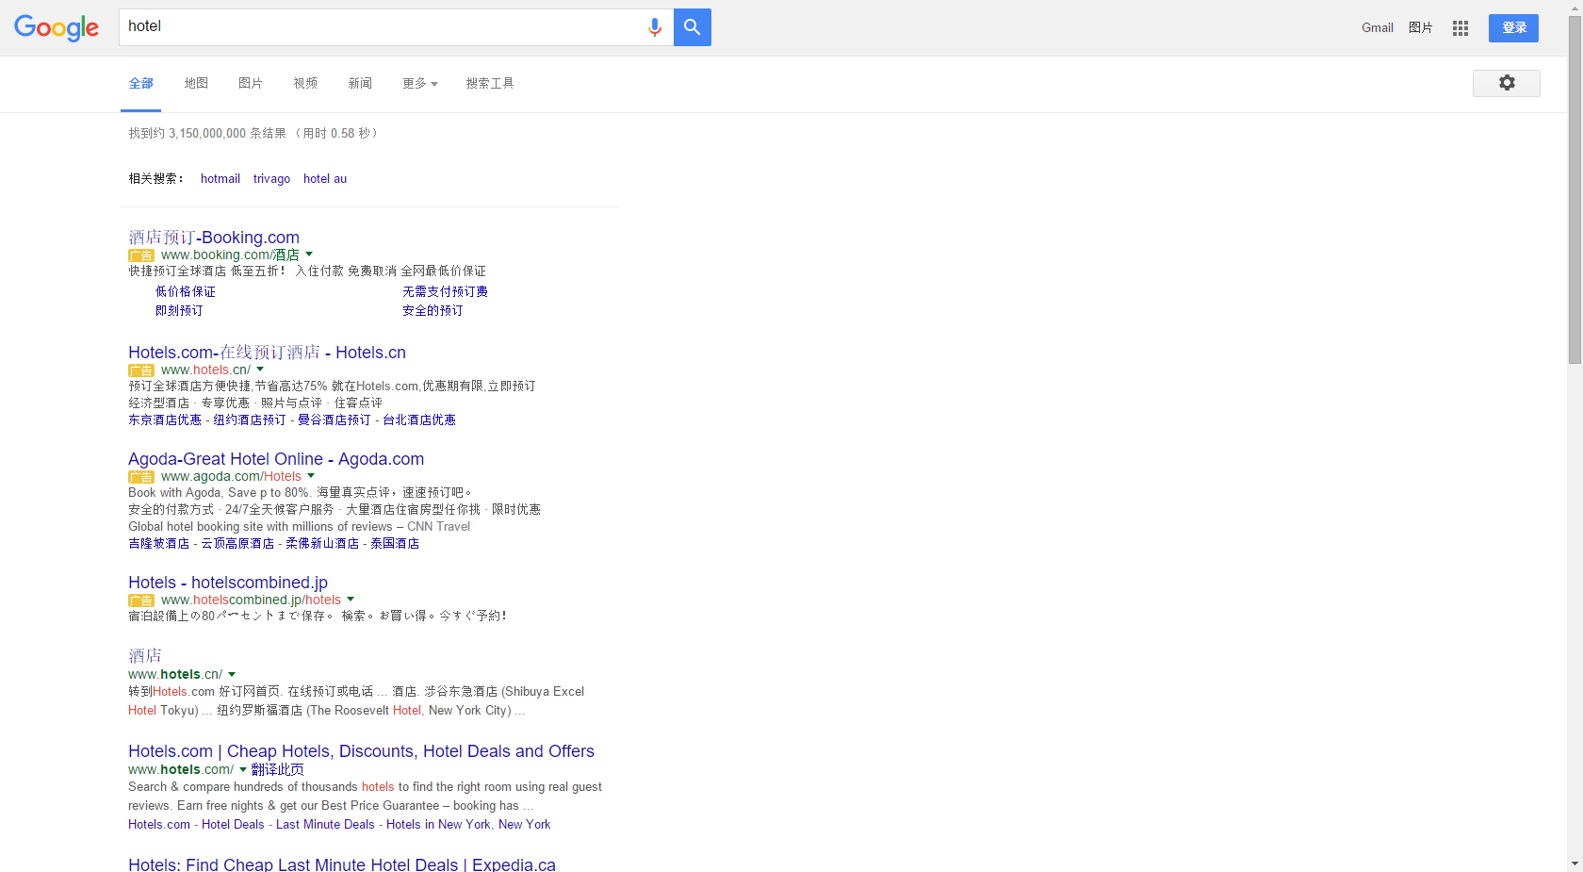Screen dimensions: 1583x872
Task: Click the vertical page scrollbar thumb
Action: point(1575,190)
